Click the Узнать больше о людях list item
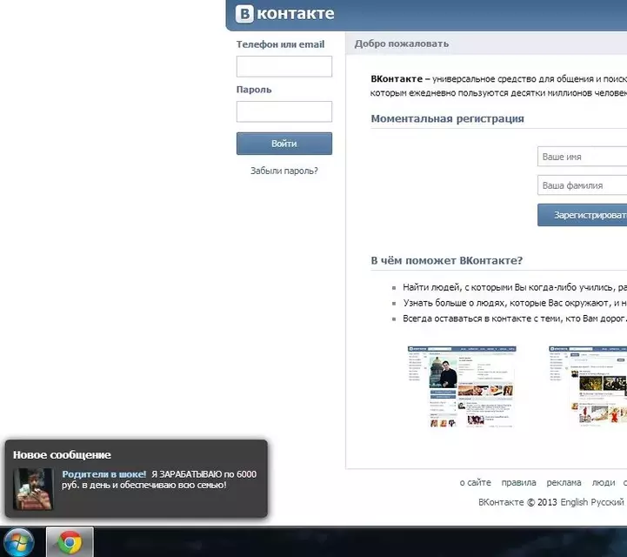 point(515,303)
